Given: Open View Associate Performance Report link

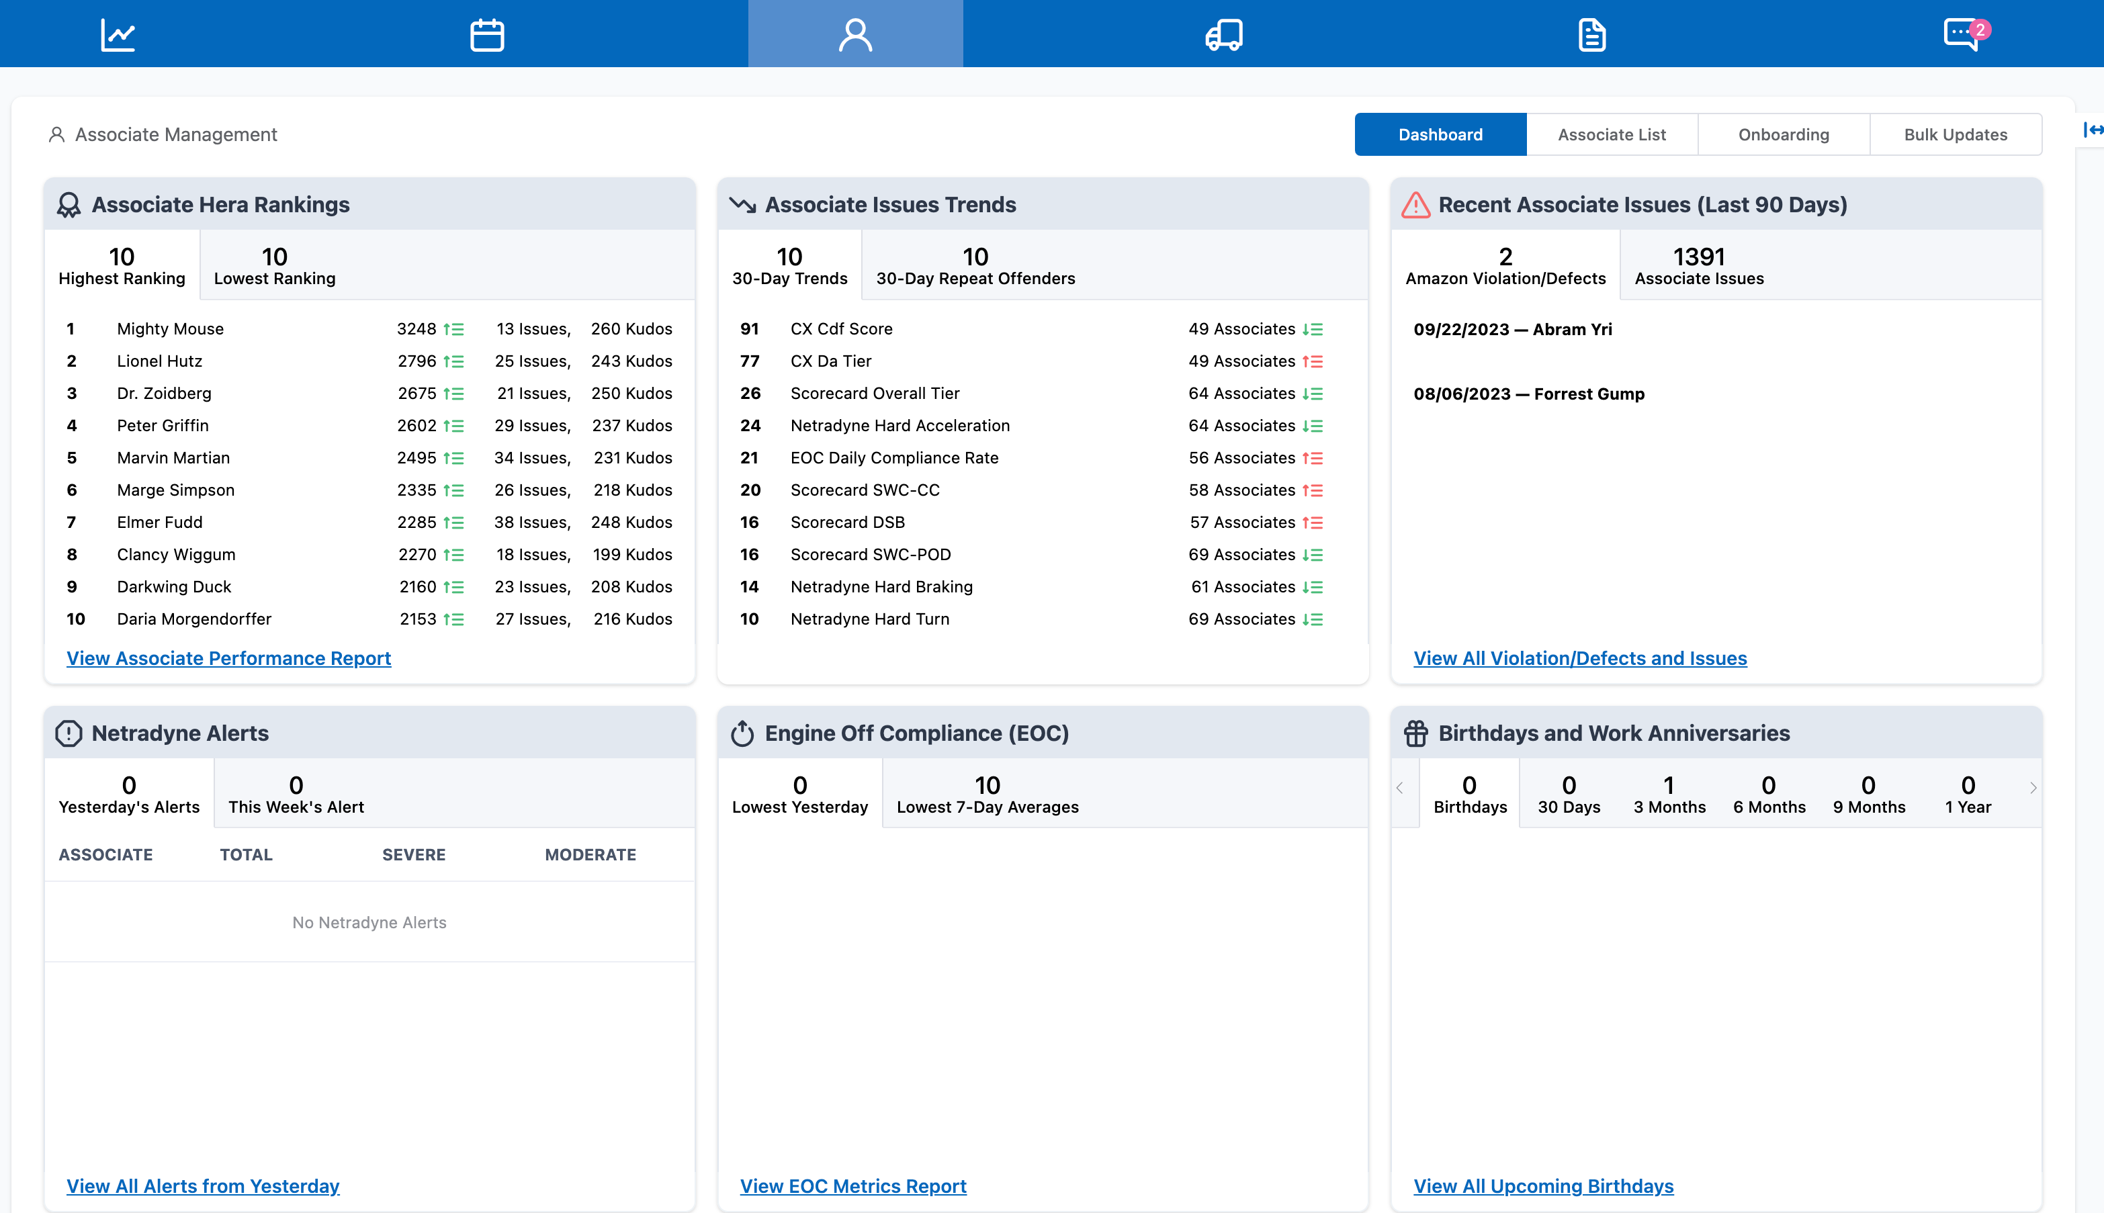Looking at the screenshot, I should (x=228, y=658).
